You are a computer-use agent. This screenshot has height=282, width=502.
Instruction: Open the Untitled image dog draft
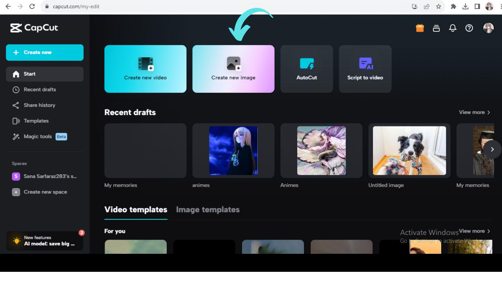[409, 151]
